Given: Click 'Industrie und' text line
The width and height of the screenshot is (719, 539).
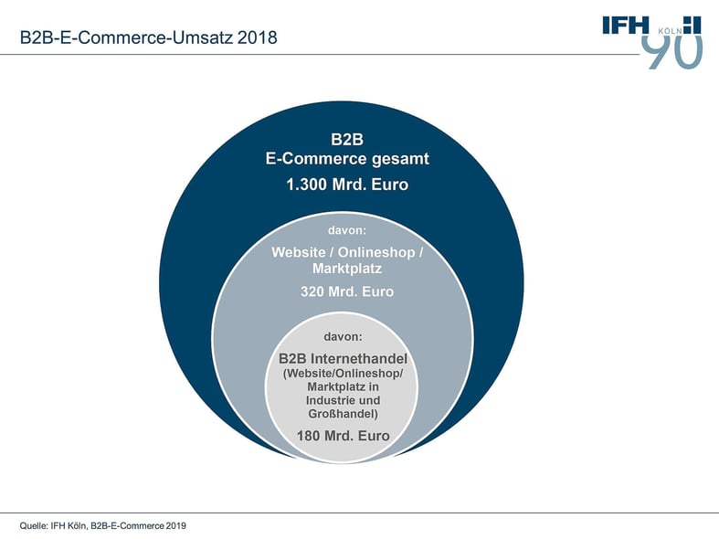Looking at the screenshot, I should [343, 400].
